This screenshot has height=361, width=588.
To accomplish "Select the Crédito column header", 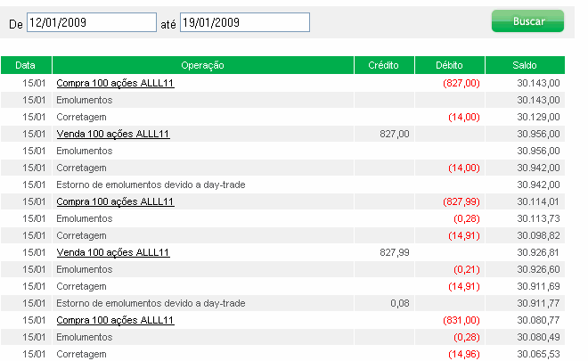I will tap(384, 65).
